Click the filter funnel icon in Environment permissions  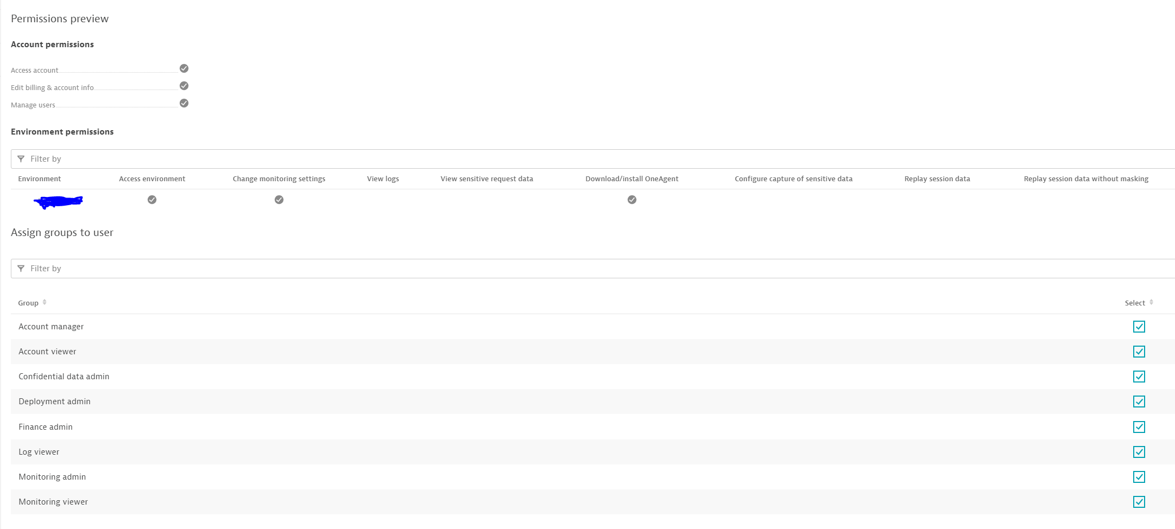[21, 159]
